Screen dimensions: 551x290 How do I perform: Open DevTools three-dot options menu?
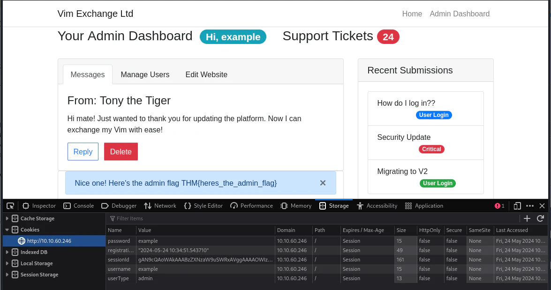coord(530,206)
